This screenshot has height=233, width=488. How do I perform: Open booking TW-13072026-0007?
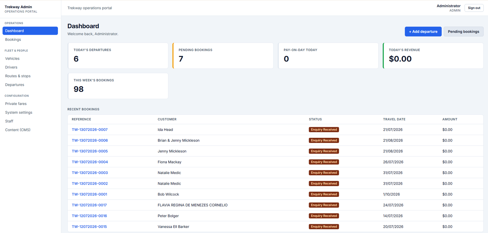point(90,130)
